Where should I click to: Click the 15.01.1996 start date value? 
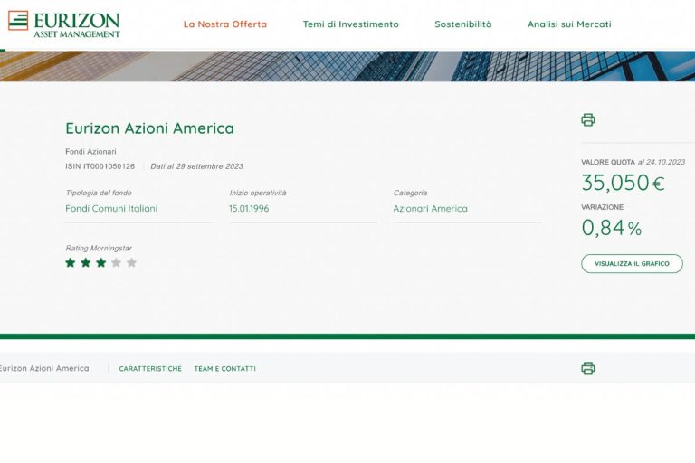249,208
